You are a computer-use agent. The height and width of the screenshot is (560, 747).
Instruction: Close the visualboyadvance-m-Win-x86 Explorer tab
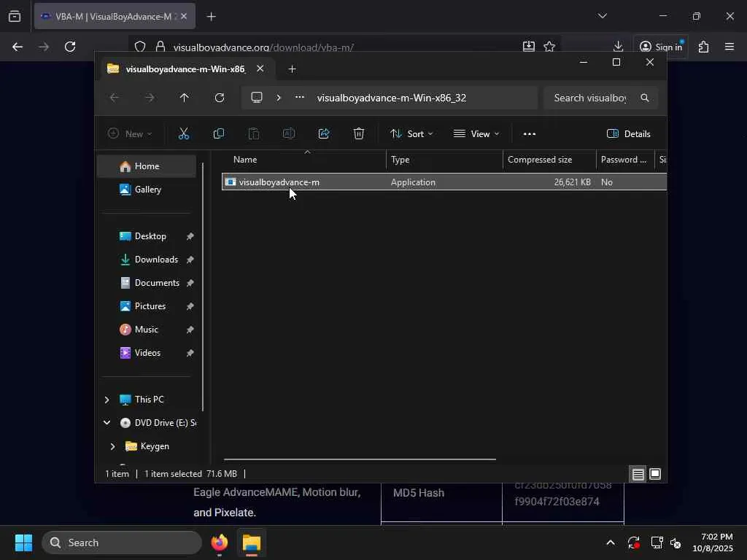(260, 69)
